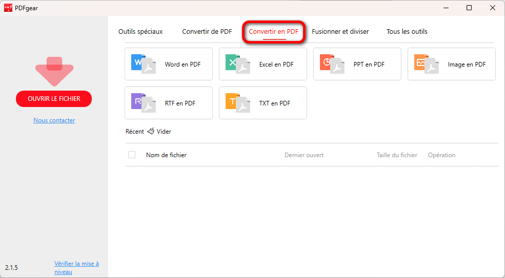This screenshot has height=278, width=505.
Task: Choose the PPT en PDF label
Action: (369, 65)
